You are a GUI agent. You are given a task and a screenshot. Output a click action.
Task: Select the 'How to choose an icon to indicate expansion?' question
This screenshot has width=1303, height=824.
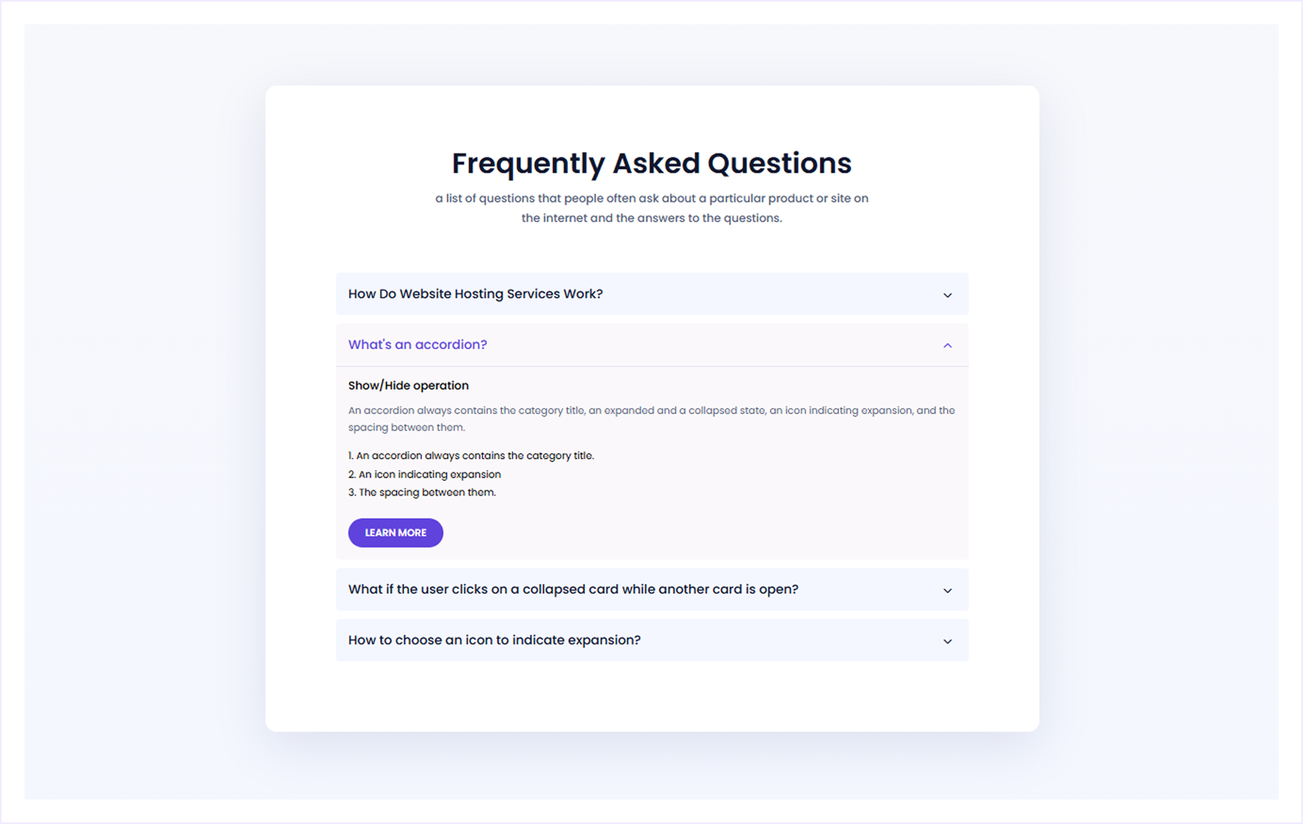coord(494,640)
